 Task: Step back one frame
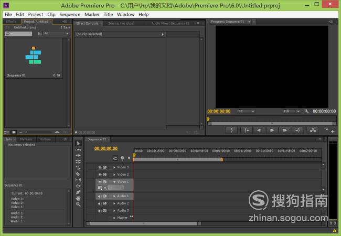(259, 130)
